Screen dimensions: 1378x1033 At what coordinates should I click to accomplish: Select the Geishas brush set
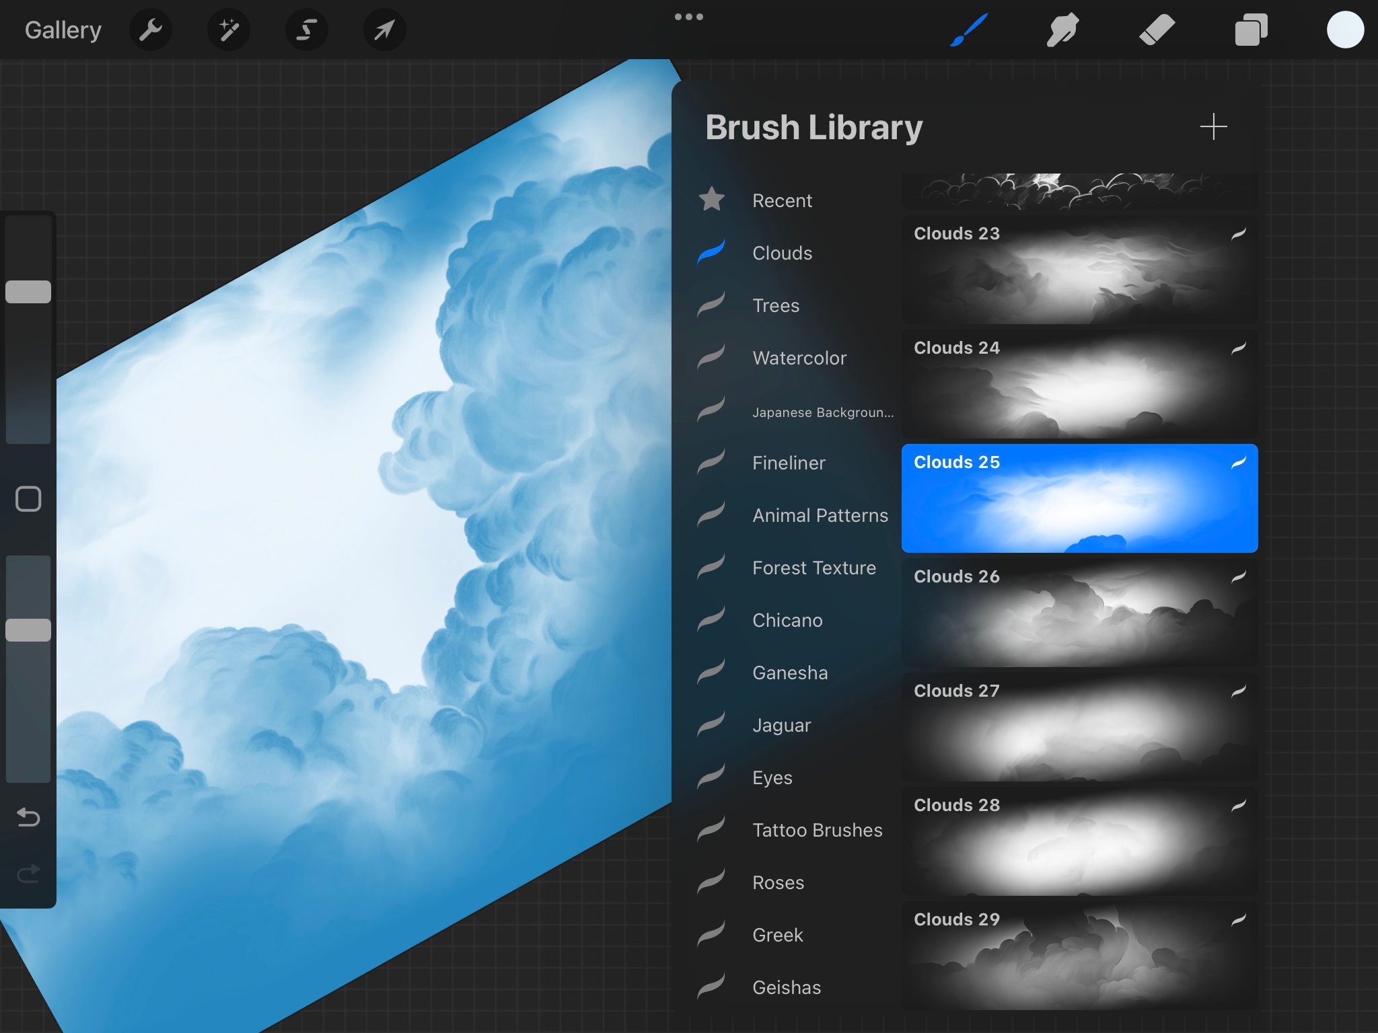[x=787, y=987]
